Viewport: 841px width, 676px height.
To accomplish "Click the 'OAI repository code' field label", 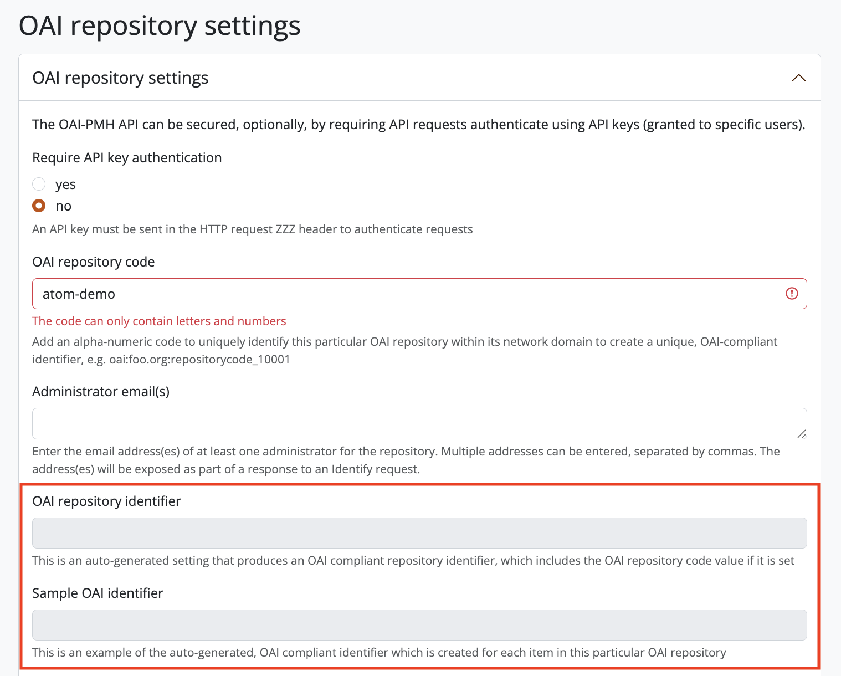I will pos(94,262).
